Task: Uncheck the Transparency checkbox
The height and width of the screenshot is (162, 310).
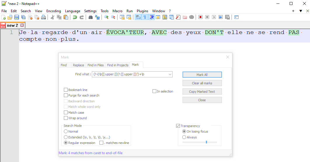Action: (x=178, y=126)
